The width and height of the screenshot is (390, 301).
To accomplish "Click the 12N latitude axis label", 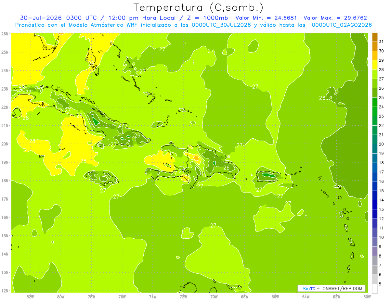I will coord(5,291).
